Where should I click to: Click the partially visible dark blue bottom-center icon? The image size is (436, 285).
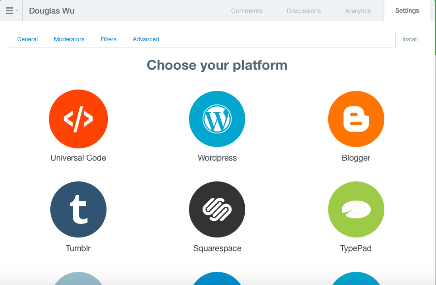pyautogui.click(x=217, y=278)
